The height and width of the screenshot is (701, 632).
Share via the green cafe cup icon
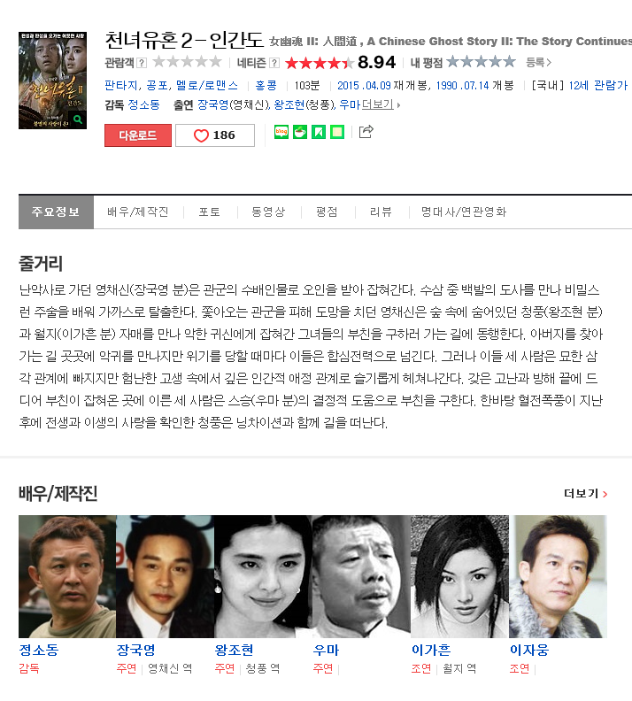click(300, 132)
